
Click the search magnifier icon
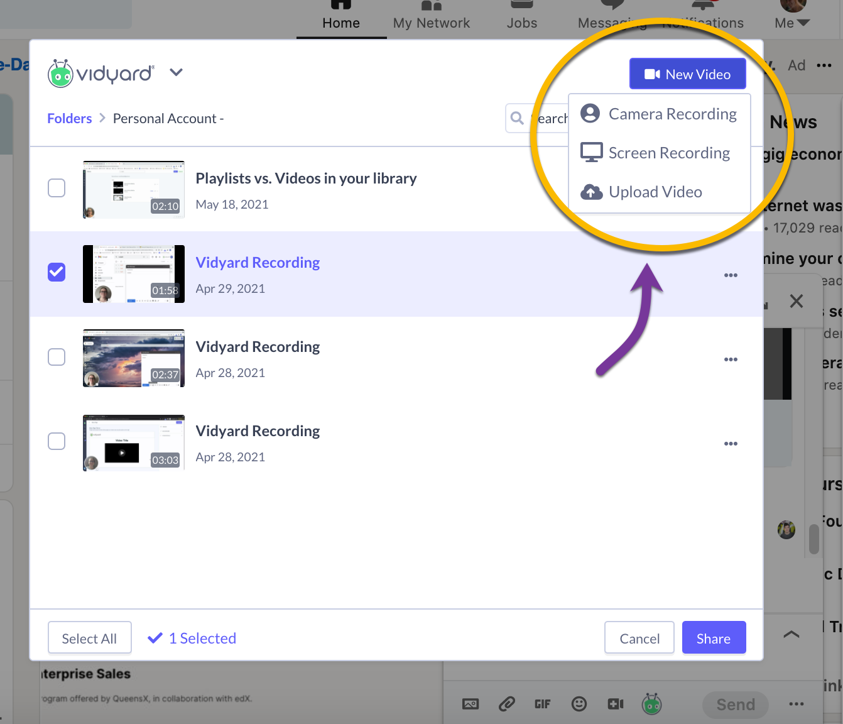[x=517, y=118]
